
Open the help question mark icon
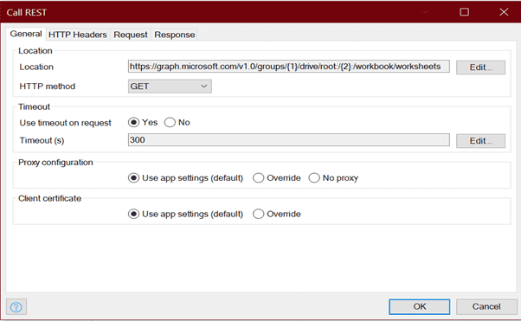click(x=16, y=306)
